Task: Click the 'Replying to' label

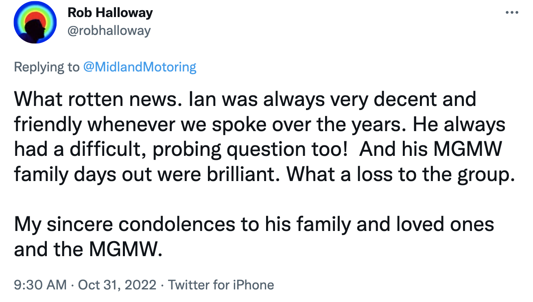Action: click(46, 67)
